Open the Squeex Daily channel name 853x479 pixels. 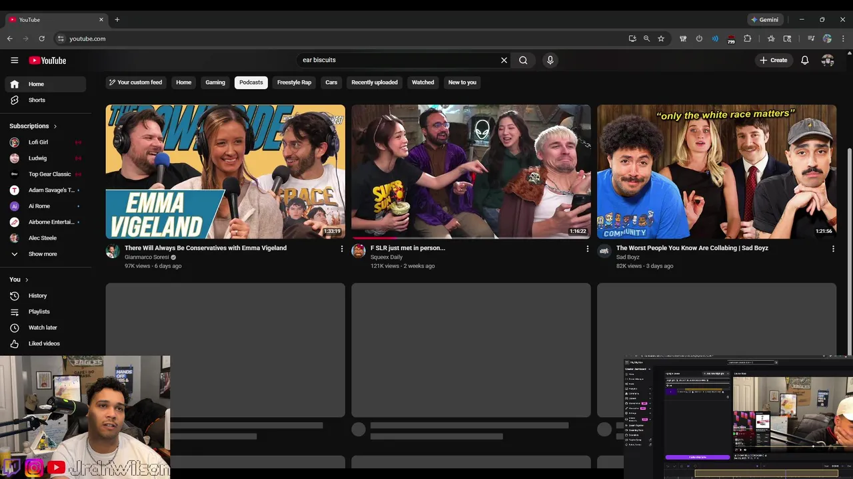click(387, 257)
